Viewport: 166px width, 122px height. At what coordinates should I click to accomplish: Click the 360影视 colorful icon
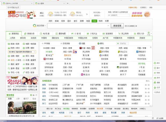pyautogui.click(x=100, y=55)
